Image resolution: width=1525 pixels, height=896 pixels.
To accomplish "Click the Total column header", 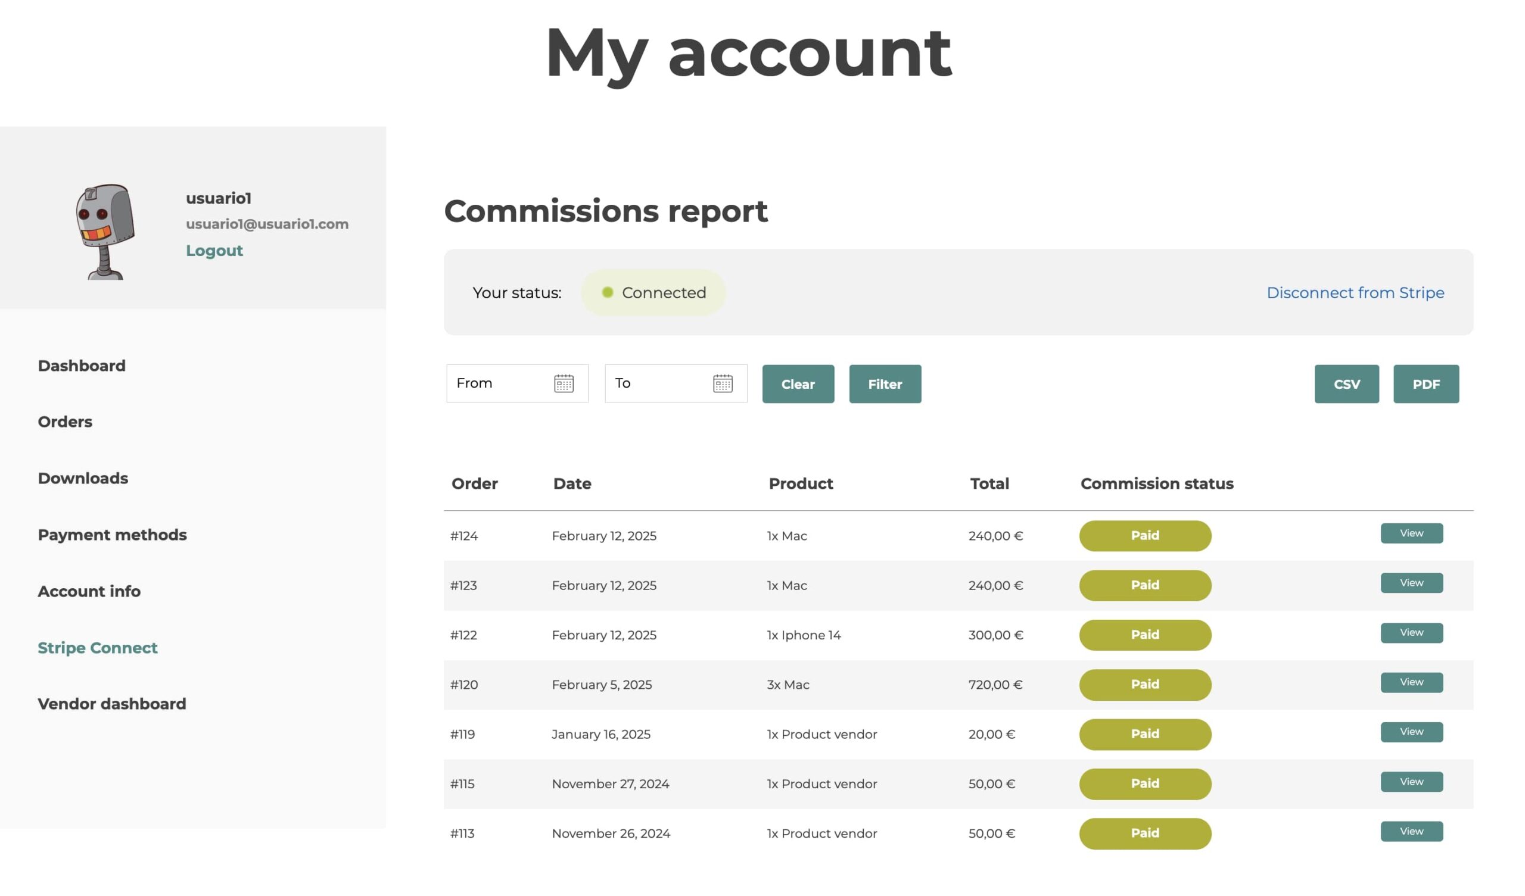I will pos(990,484).
